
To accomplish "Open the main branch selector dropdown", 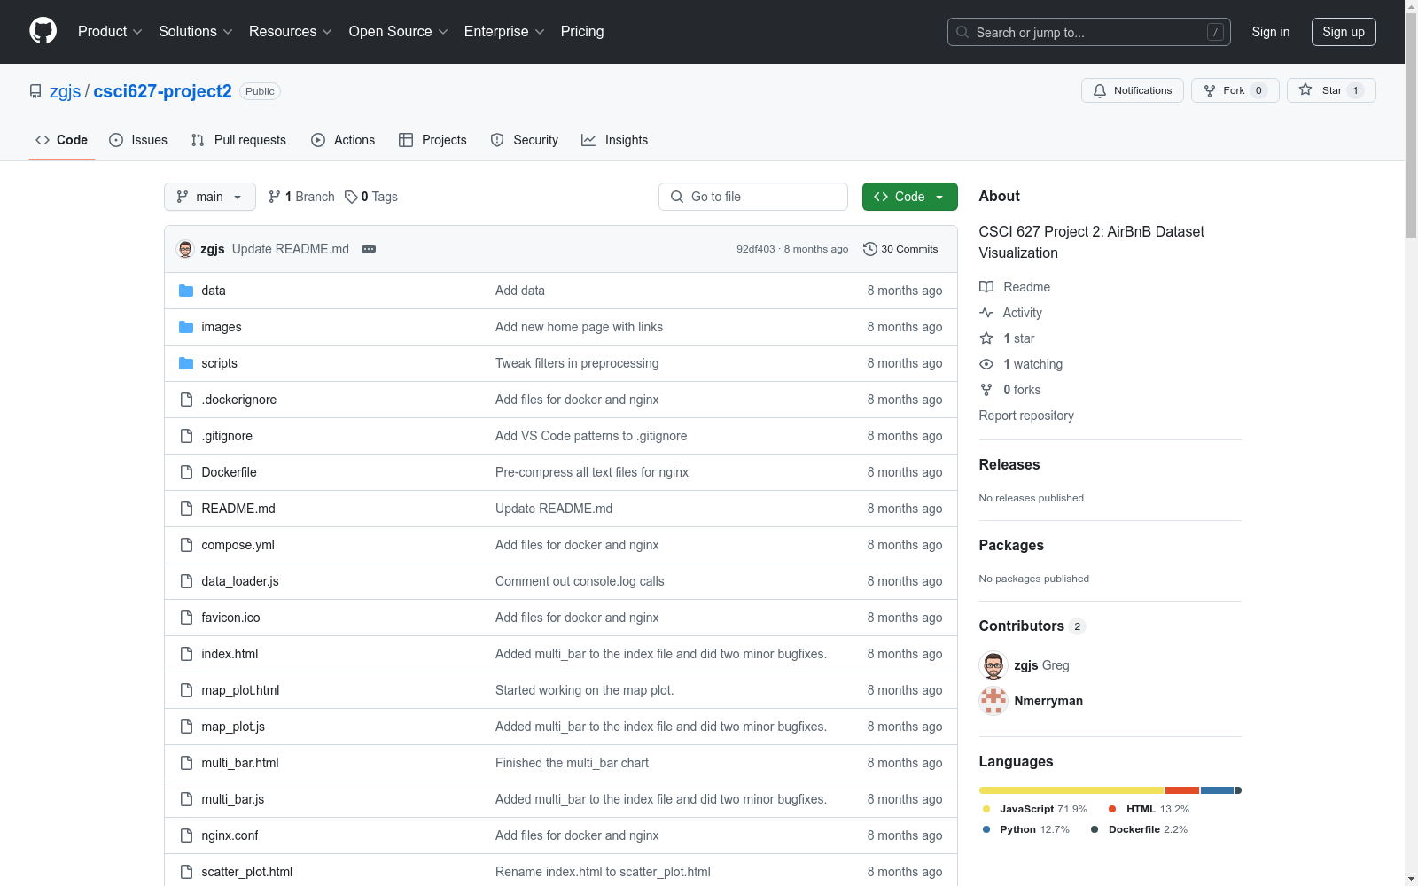I will click(210, 197).
